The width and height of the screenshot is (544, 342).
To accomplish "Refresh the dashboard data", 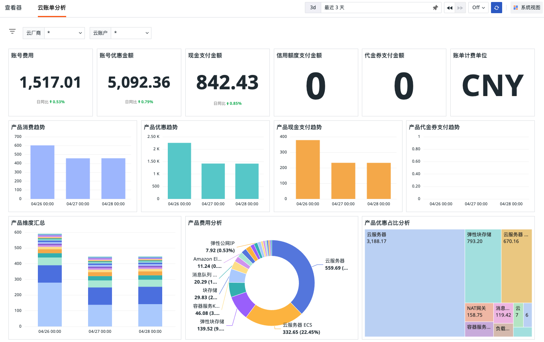I will point(496,8).
